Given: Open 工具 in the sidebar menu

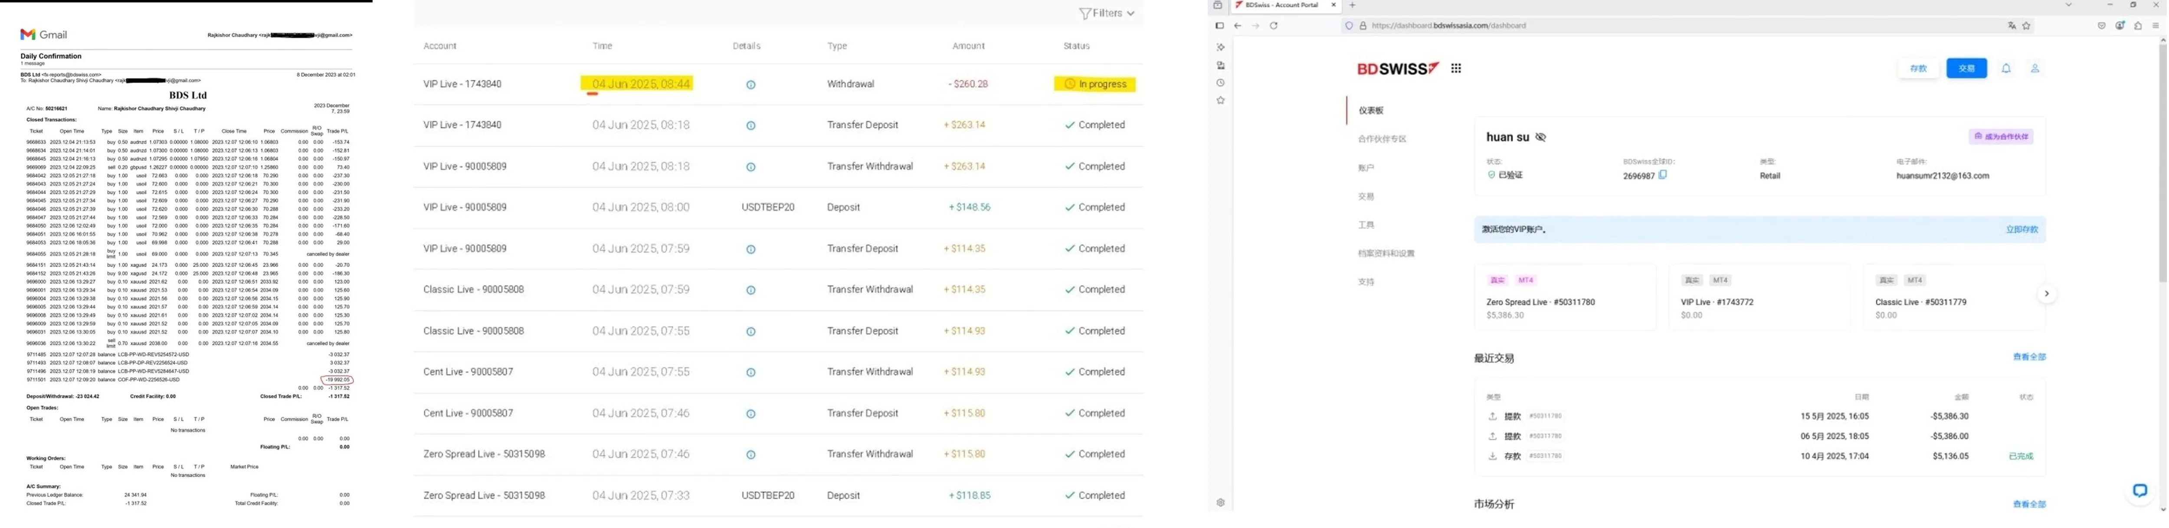Looking at the screenshot, I should tap(1366, 225).
